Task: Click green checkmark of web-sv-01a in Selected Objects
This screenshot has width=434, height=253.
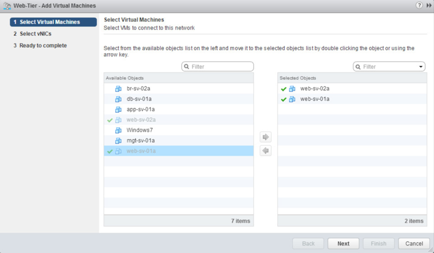Action: click(x=284, y=99)
